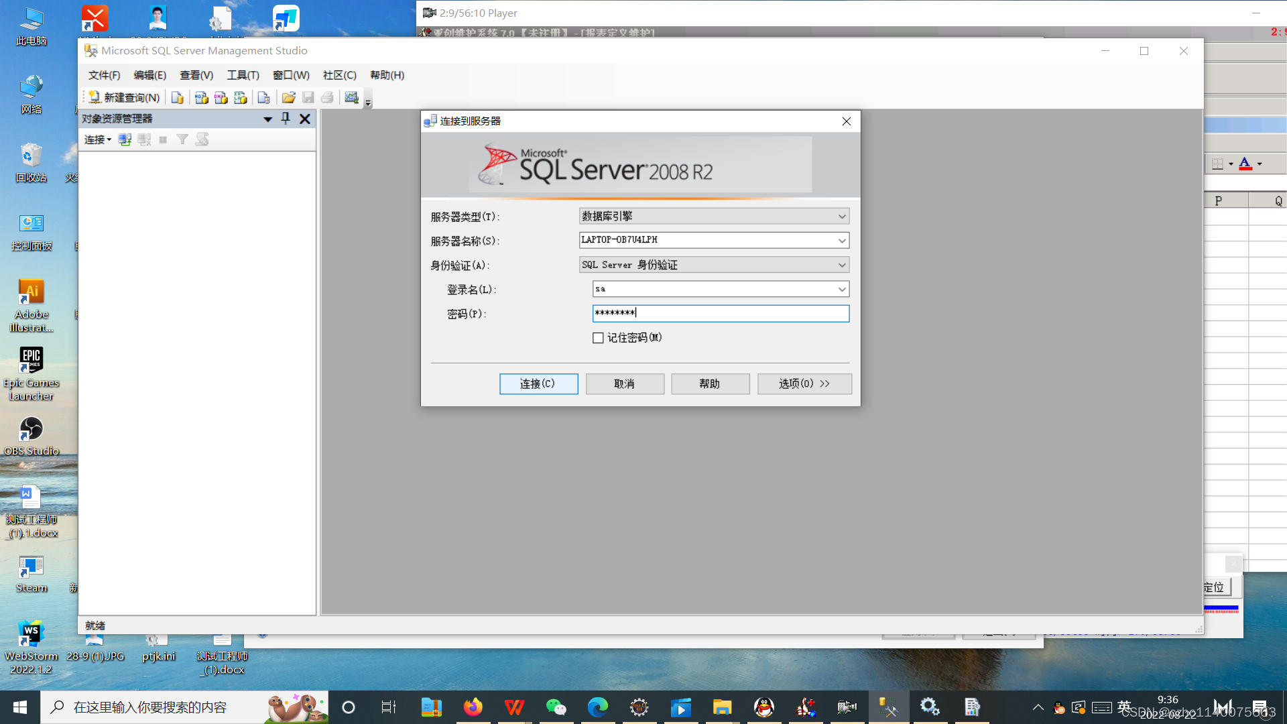The width and height of the screenshot is (1287, 724).
Task: Open WeChat from the taskbar
Action: click(x=556, y=707)
